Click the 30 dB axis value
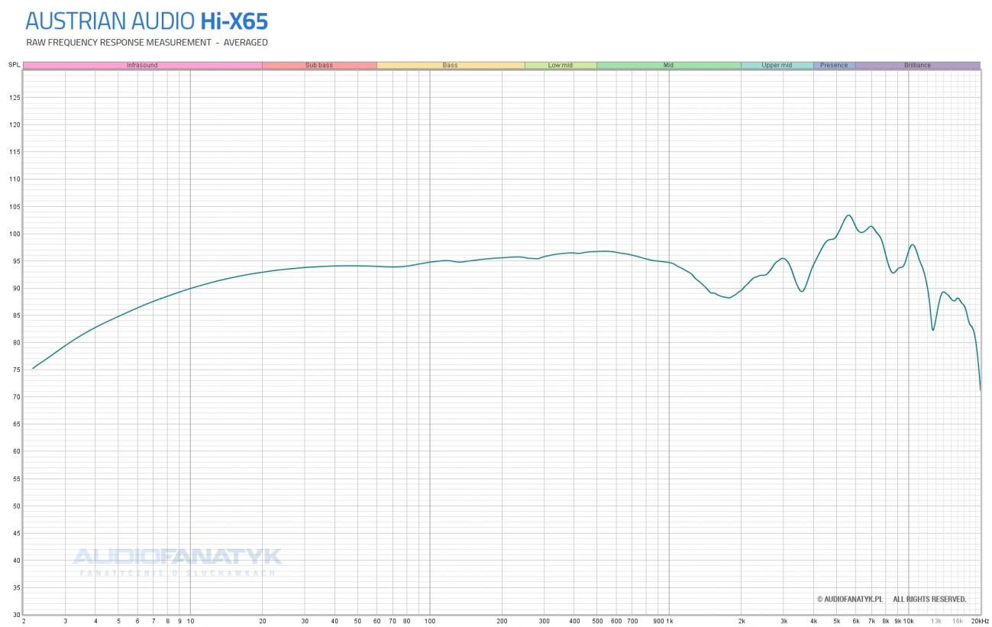The height and width of the screenshot is (627, 992). (17, 615)
